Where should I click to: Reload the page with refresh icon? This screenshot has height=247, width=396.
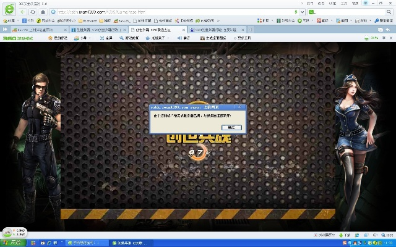[33, 12]
